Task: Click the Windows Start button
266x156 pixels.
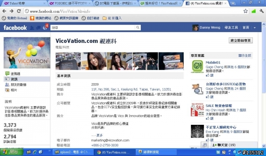Action: pos(11,152)
